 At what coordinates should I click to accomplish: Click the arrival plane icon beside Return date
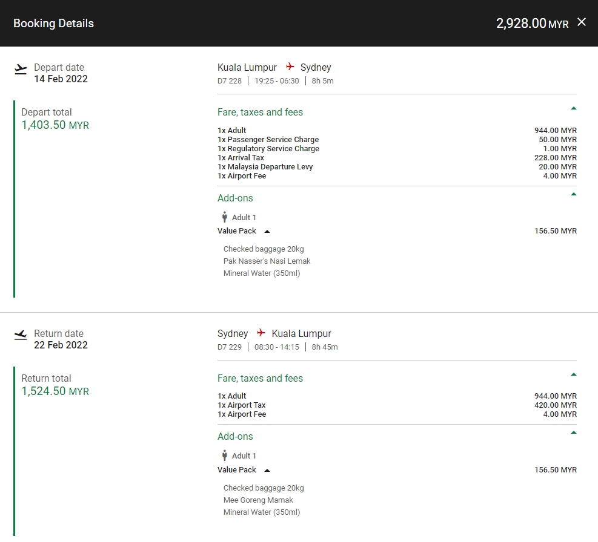(21, 335)
